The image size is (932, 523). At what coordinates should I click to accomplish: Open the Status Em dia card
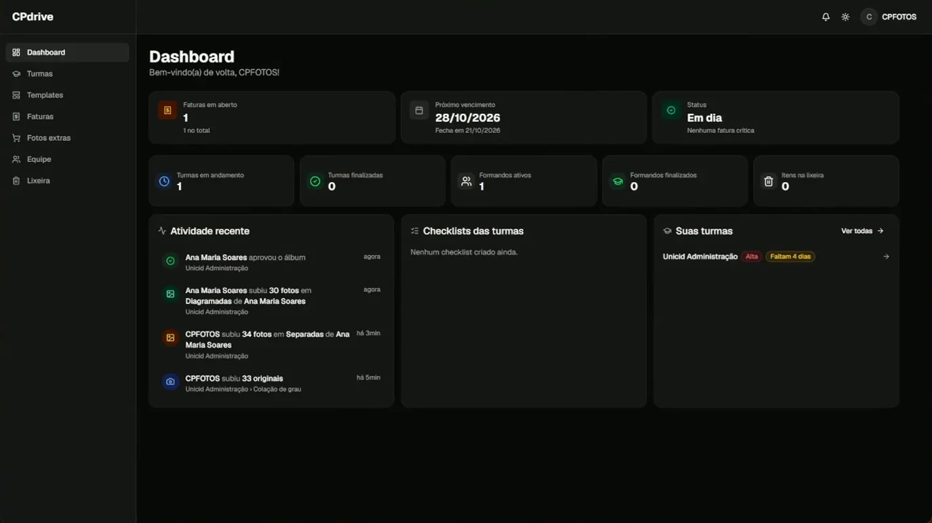[x=776, y=118]
